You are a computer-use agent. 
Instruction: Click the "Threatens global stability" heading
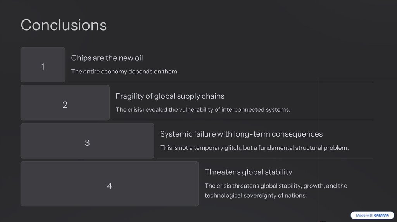tap(248, 172)
